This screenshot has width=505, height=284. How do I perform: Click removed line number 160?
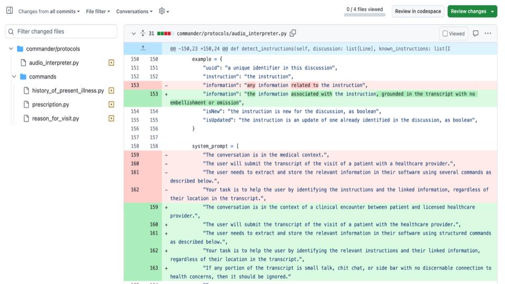(135, 163)
